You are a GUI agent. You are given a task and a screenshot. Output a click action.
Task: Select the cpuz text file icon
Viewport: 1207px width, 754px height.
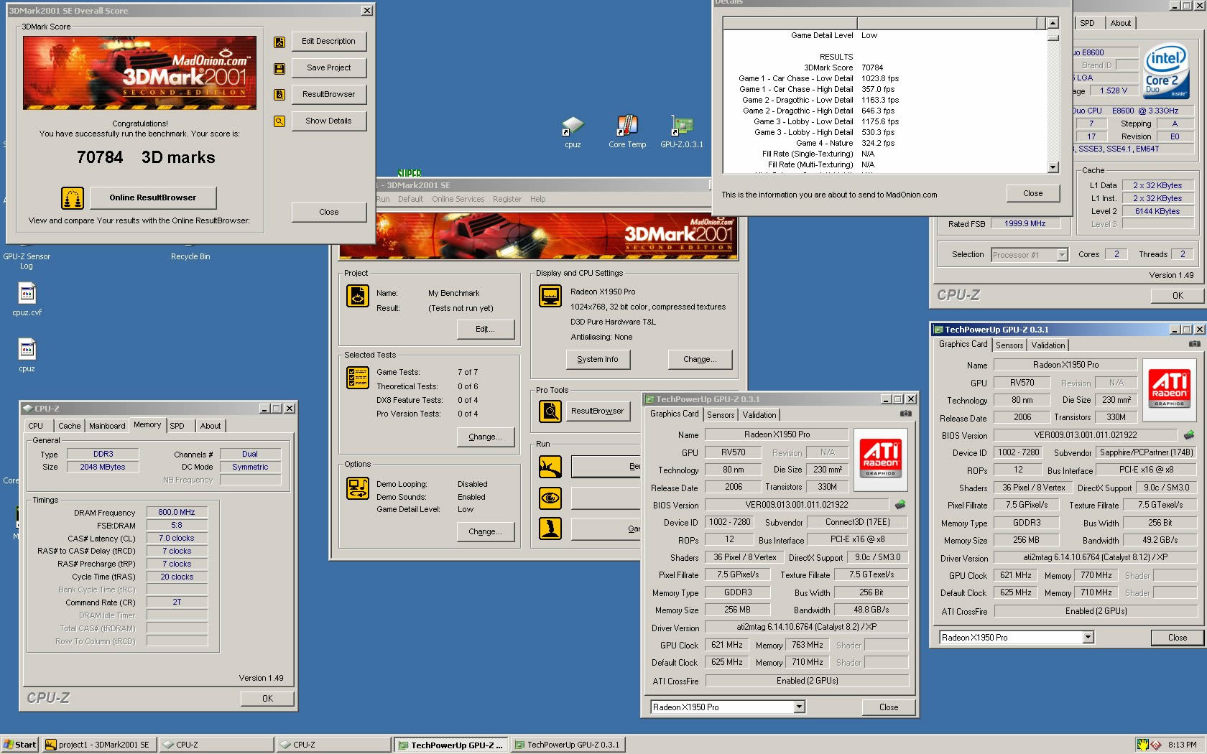[x=27, y=349]
